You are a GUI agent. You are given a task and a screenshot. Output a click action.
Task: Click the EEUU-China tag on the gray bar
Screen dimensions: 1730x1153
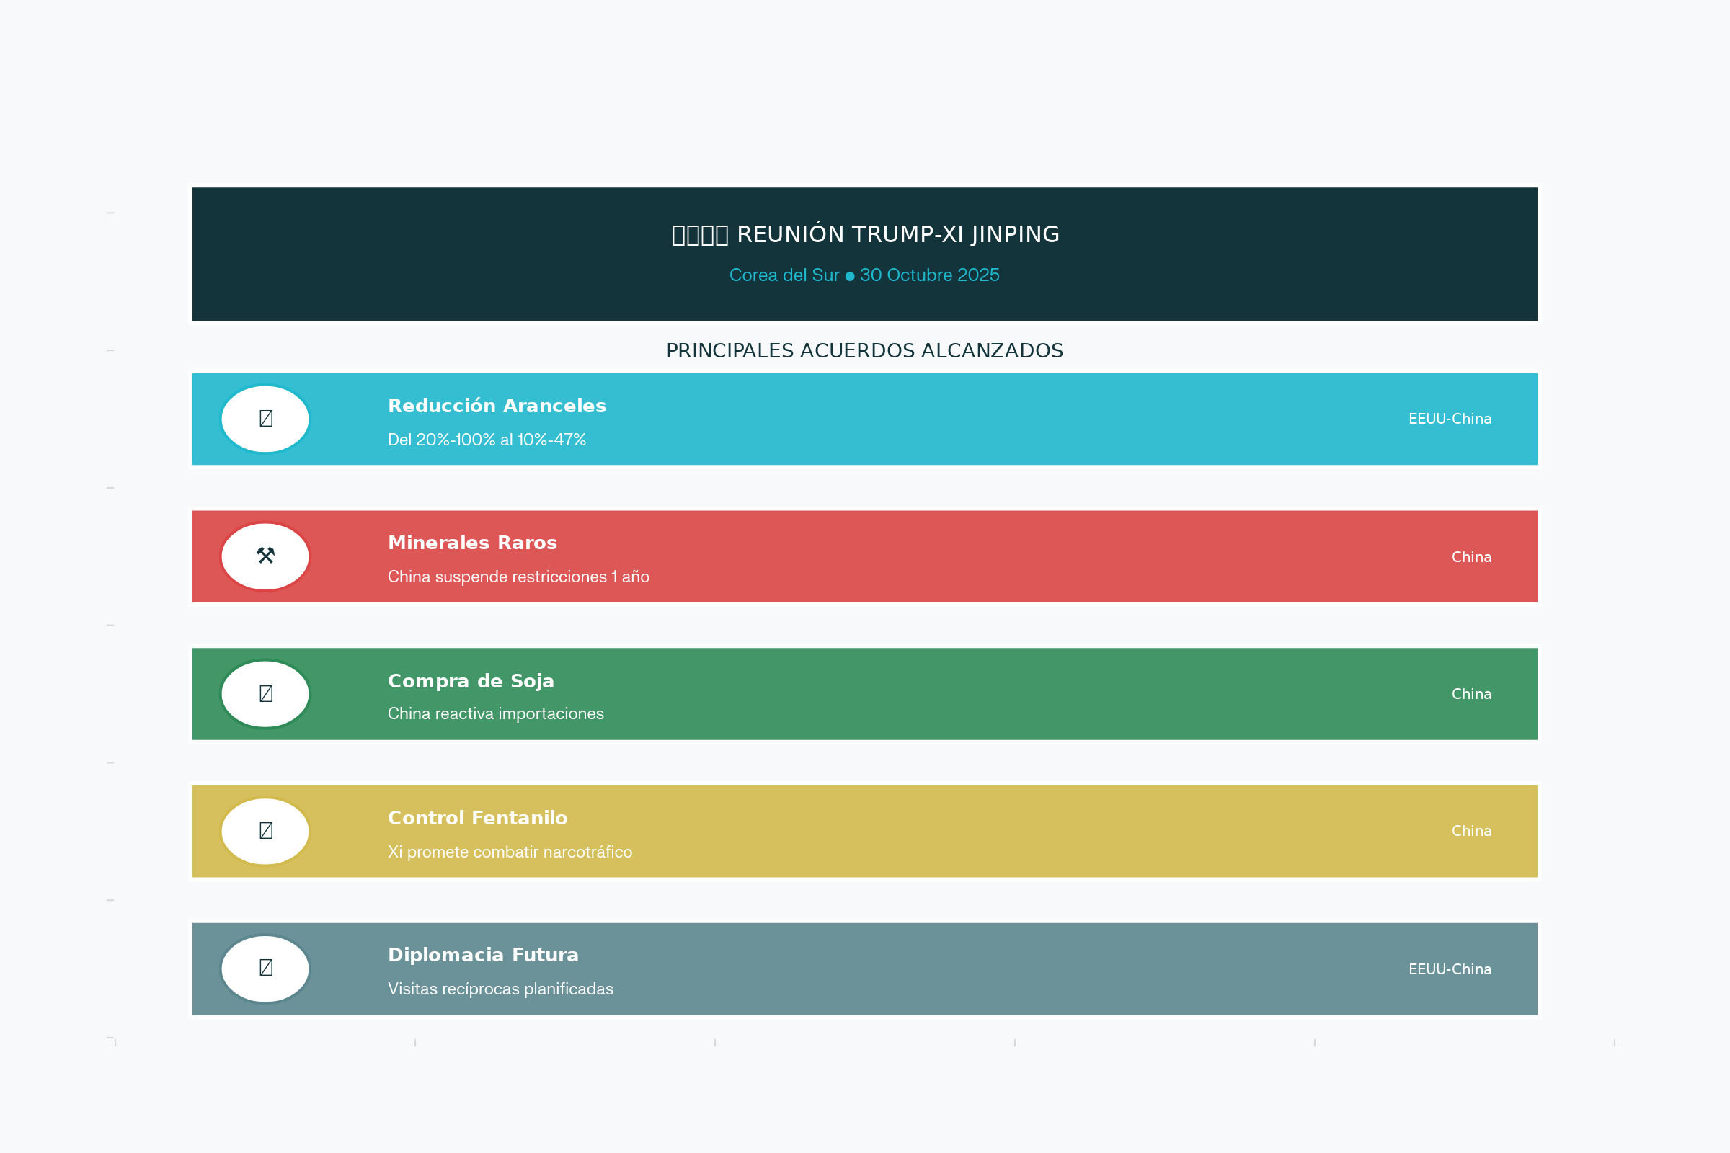(1449, 969)
